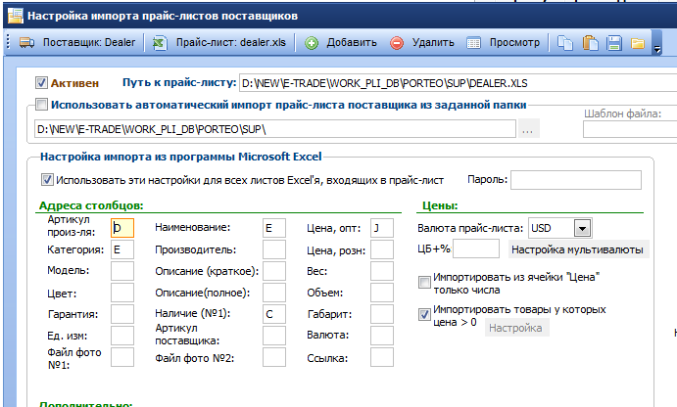The height and width of the screenshot is (407, 677).
Task: Click the Описание(полное) column field
Action: [274, 293]
